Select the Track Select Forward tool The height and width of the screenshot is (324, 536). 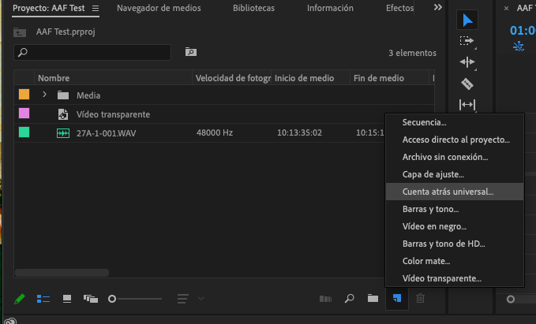[x=467, y=41]
